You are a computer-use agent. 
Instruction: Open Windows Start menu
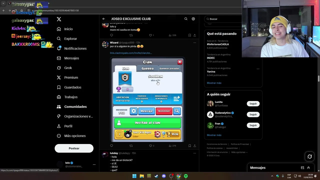[134, 176]
